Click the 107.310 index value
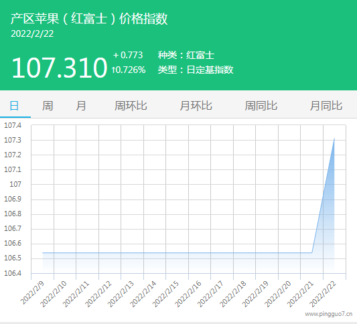 (x=59, y=68)
